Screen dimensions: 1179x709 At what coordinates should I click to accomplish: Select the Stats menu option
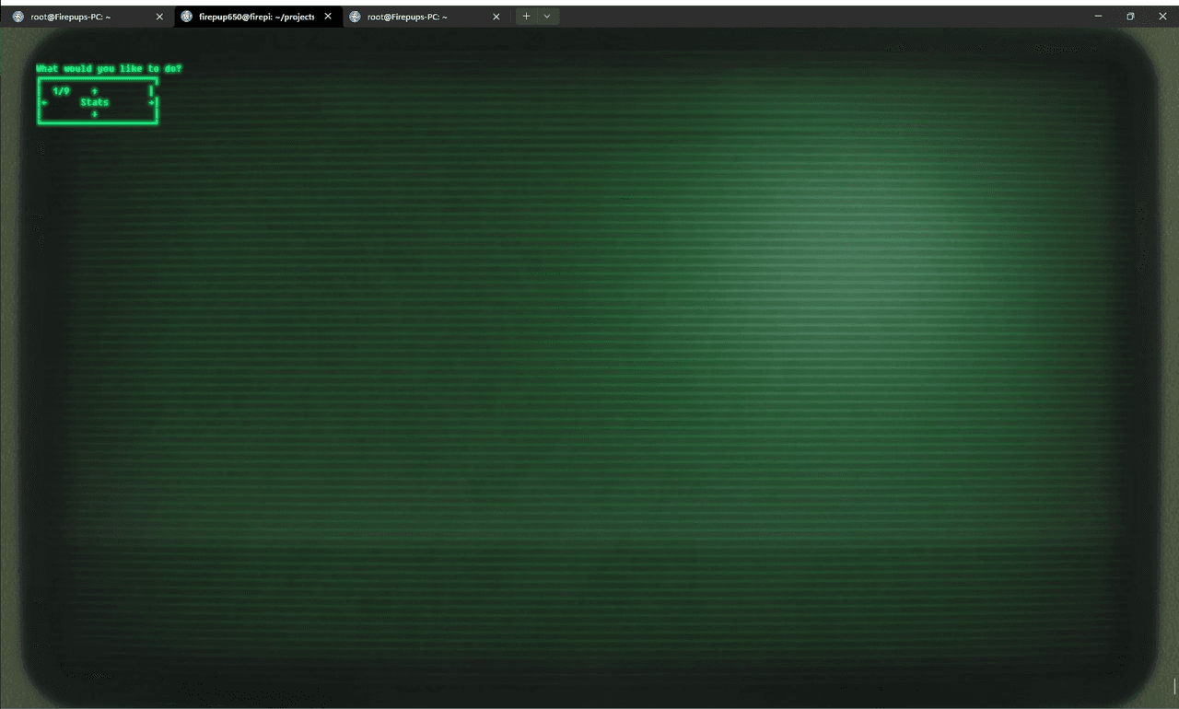pos(95,102)
